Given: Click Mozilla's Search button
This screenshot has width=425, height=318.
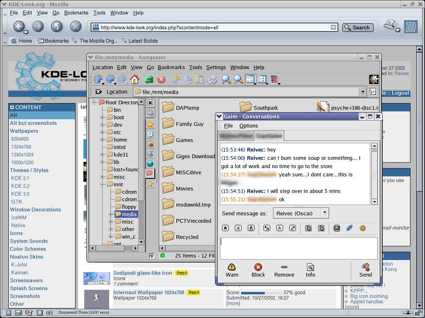Looking at the screenshot, I should [358, 28].
